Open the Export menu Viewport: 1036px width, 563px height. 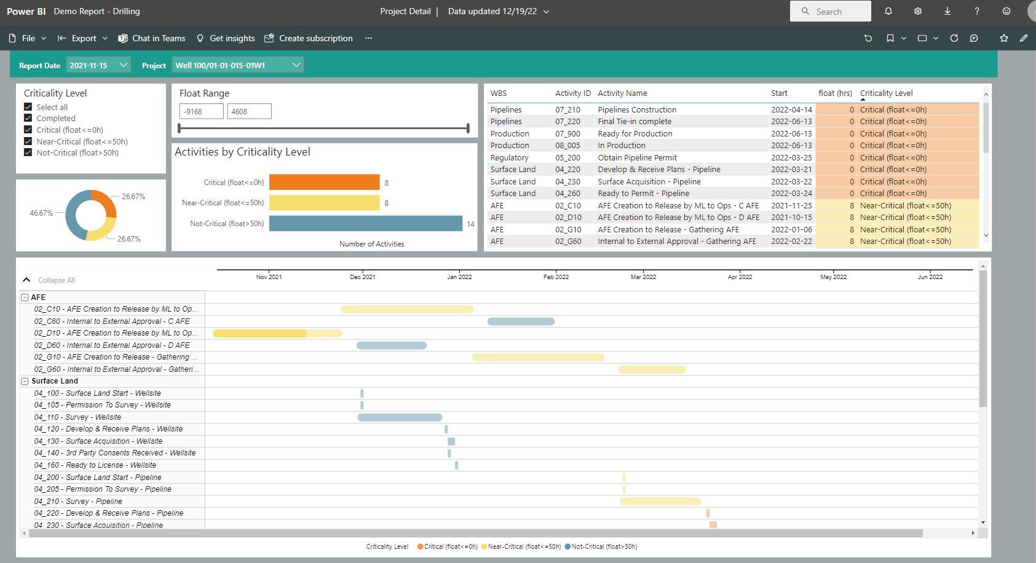[83, 38]
